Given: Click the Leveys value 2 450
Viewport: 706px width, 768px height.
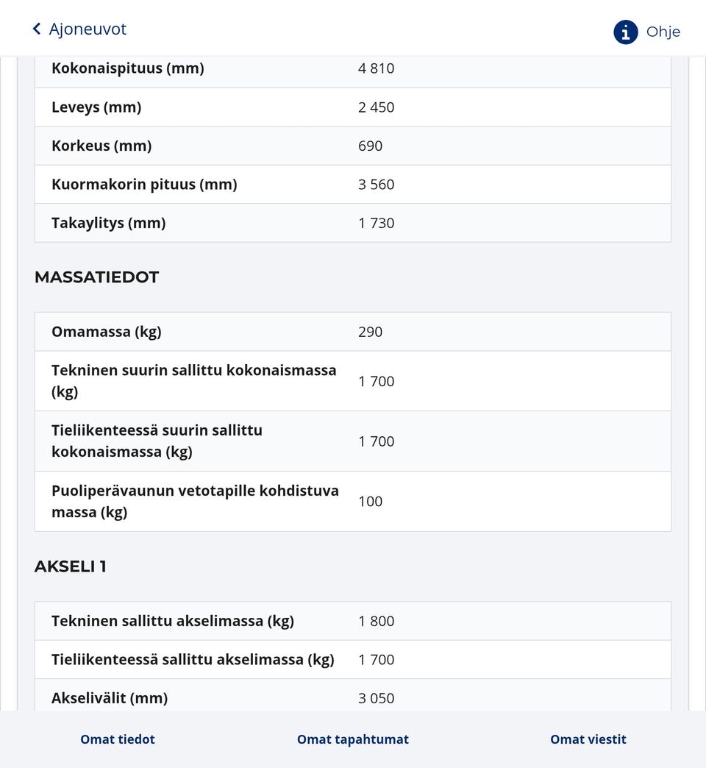Looking at the screenshot, I should coord(377,107).
